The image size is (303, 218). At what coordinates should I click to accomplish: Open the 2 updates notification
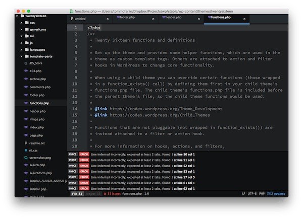tap(276, 194)
